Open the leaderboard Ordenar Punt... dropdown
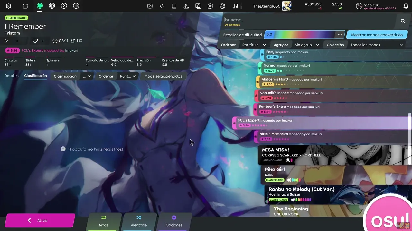 pyautogui.click(x=128, y=76)
